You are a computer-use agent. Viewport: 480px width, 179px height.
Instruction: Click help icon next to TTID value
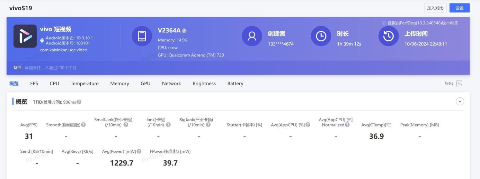tap(79, 102)
